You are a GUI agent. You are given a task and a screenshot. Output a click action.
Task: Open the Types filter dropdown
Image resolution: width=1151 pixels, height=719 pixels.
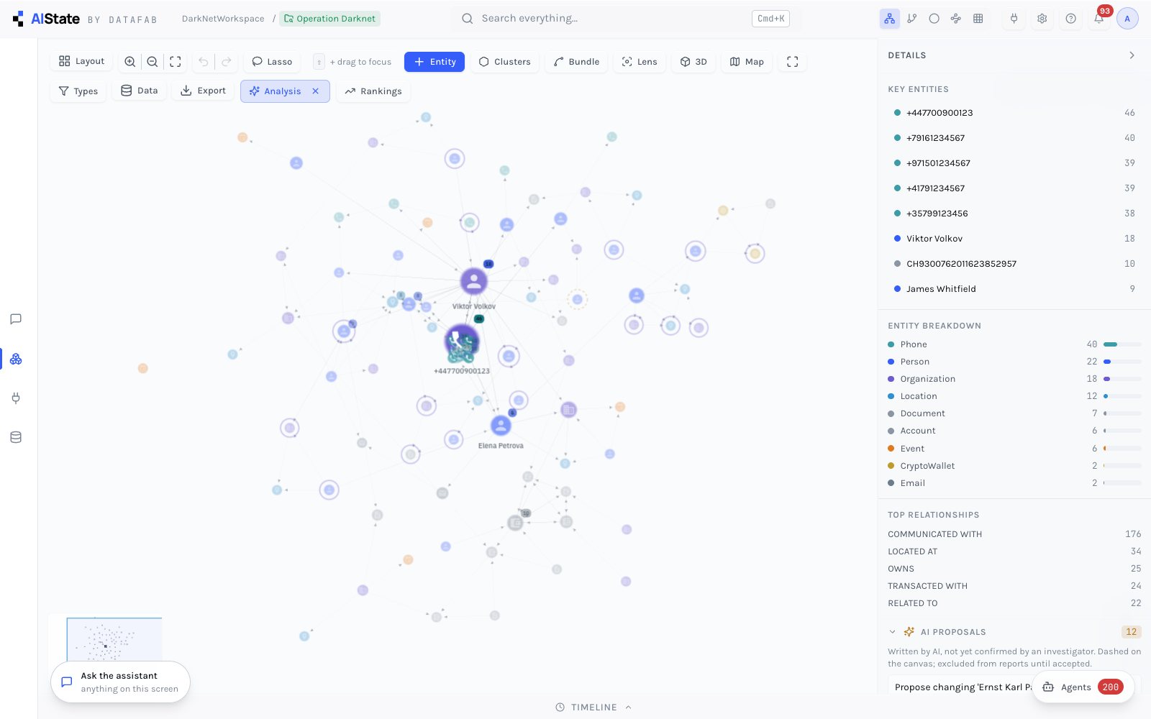tap(78, 91)
